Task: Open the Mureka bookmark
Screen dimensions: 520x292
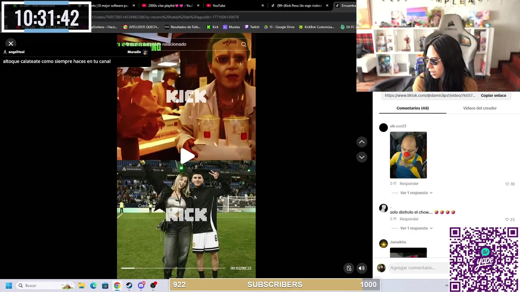Action: (231, 27)
